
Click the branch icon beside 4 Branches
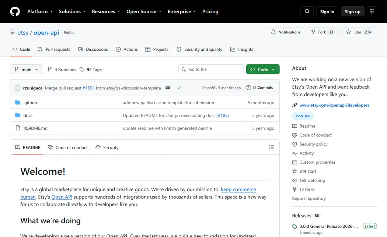pyautogui.click(x=50, y=70)
